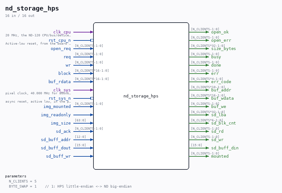Click the BYTE_SWAP = 1 parameter line
The image size is (282, 193).
70,186
